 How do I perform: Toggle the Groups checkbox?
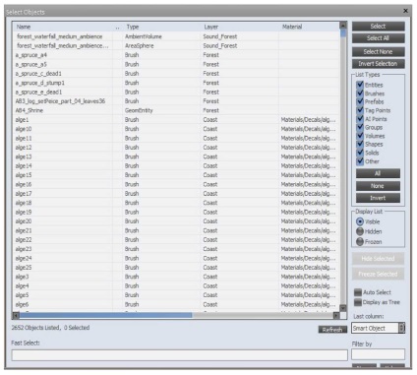[x=360, y=127]
